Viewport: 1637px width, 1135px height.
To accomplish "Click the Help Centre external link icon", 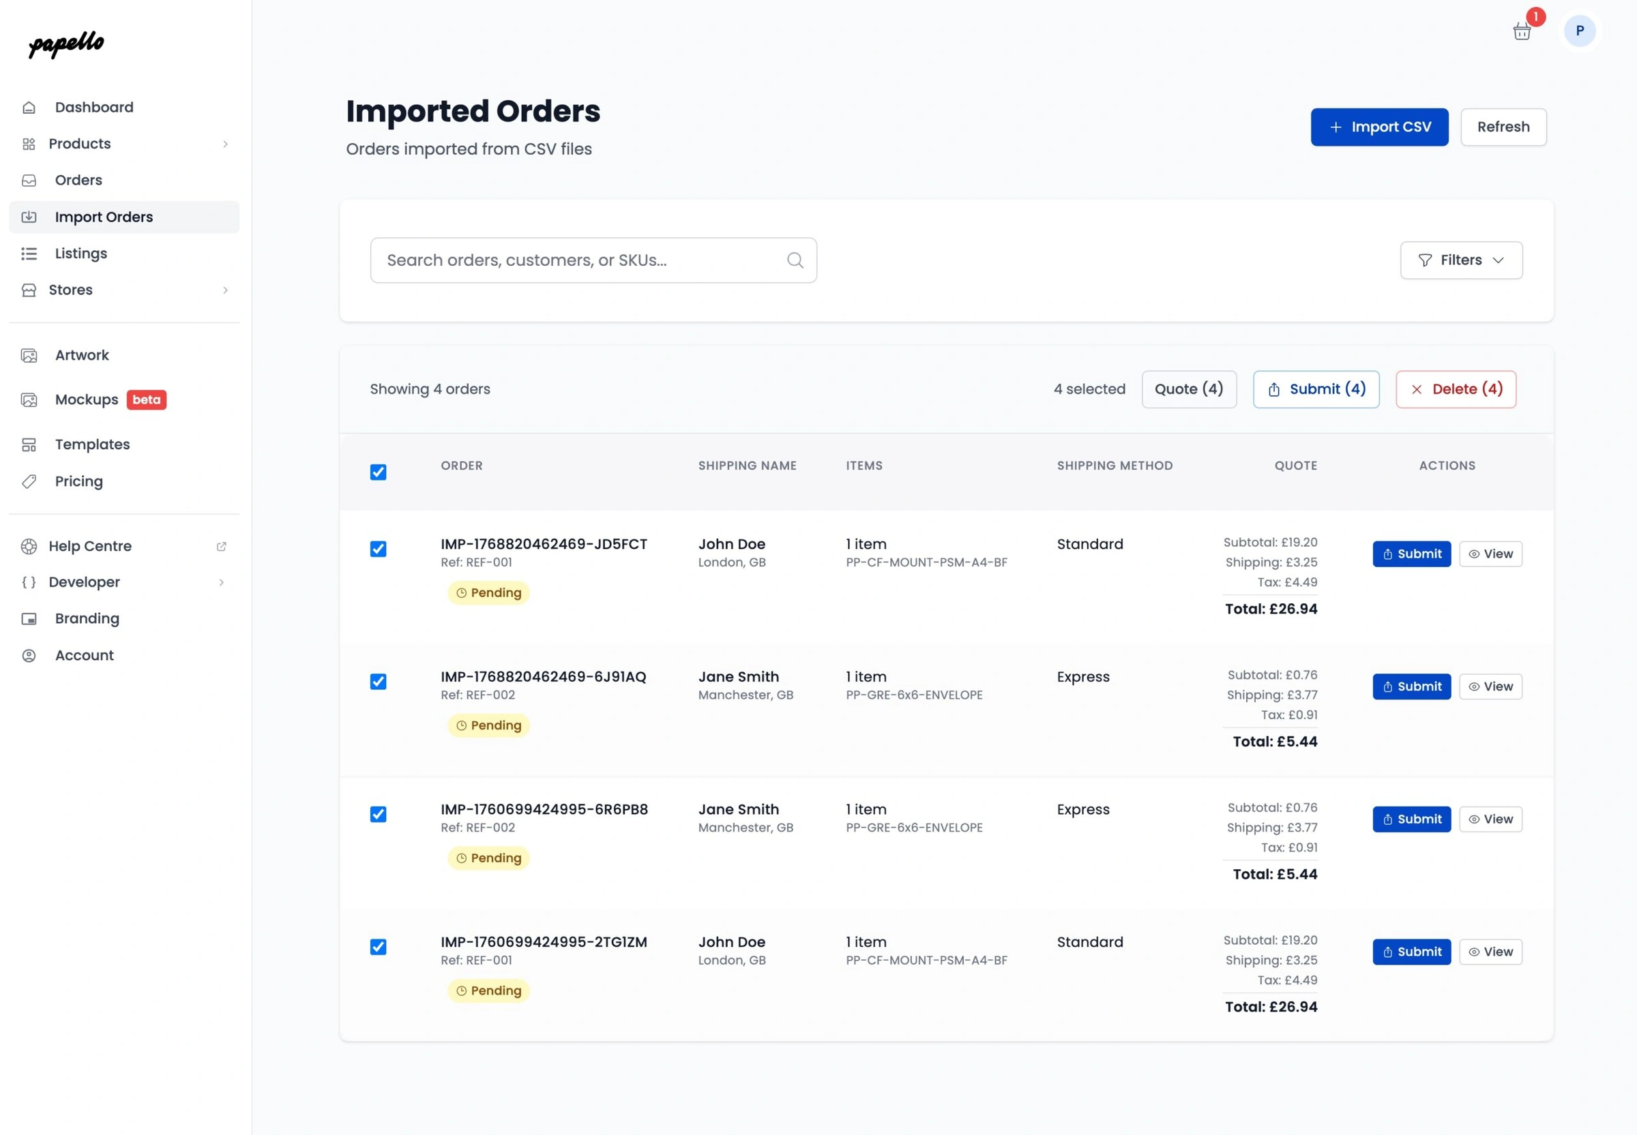I will (x=221, y=546).
